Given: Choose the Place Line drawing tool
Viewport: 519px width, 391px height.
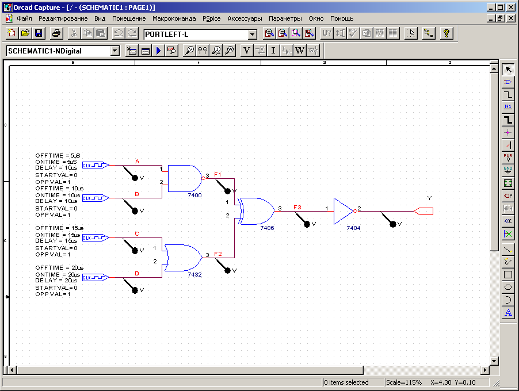Looking at the screenshot, I should coord(507,250).
